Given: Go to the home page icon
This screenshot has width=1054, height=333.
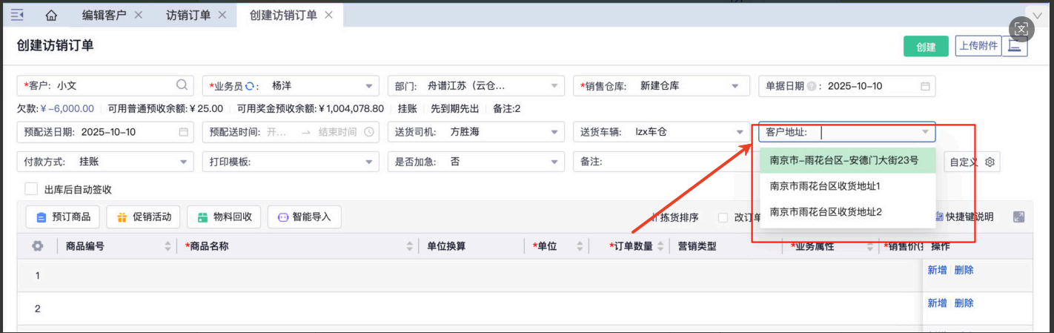Looking at the screenshot, I should click(51, 15).
